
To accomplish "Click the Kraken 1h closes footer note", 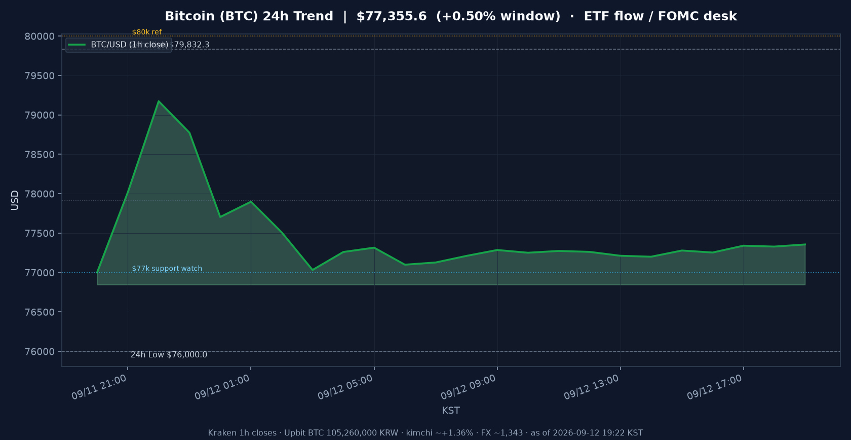I will [x=425, y=433].
